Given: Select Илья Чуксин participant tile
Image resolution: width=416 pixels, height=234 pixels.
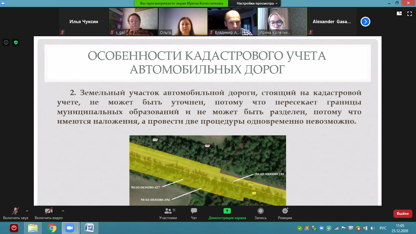Looking at the screenshot, I should click(x=84, y=22).
